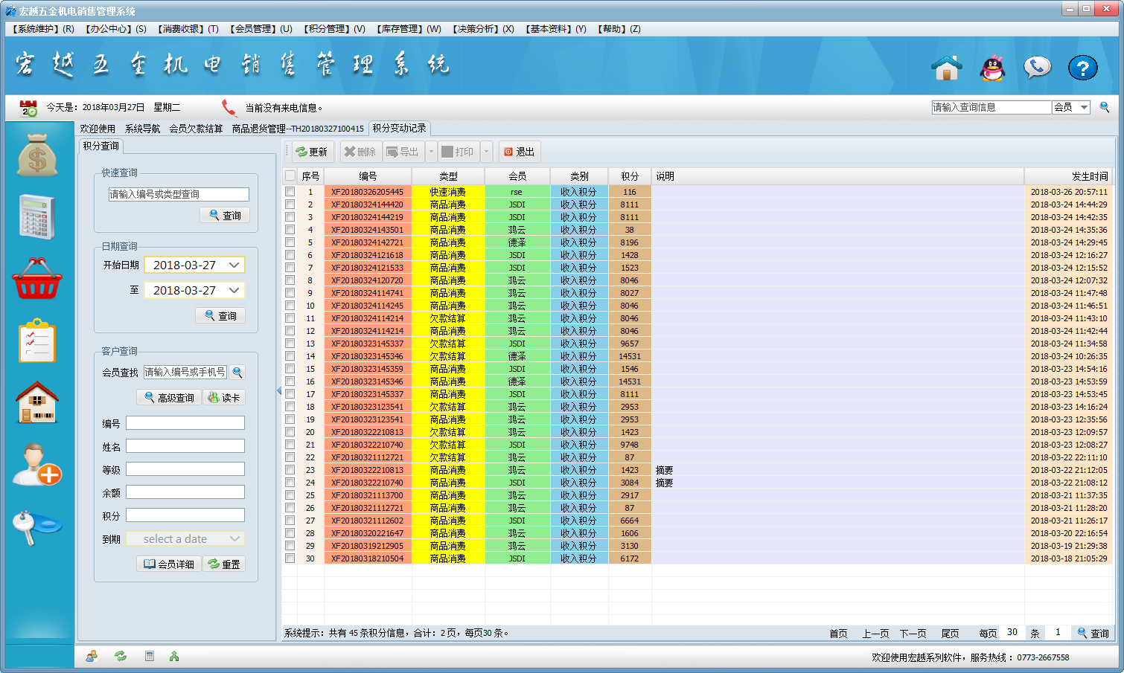1124x673 pixels.
Task: Open the calculator icon in sidebar
Action: click(x=37, y=216)
